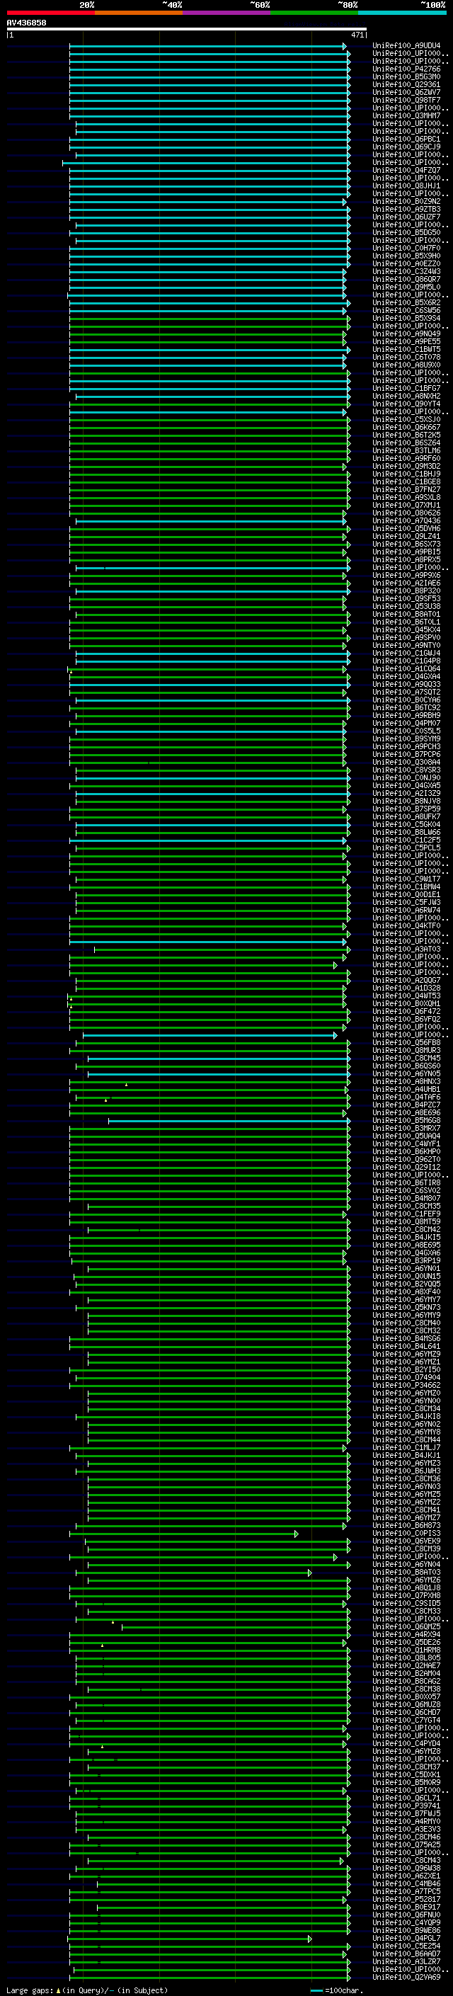Open hit UniRef100_P42766
The height and width of the screenshot is (1996, 453).
[x=406, y=69]
